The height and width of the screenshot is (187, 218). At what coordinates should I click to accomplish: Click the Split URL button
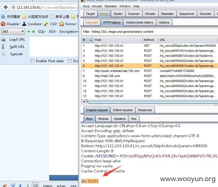click(17, 47)
